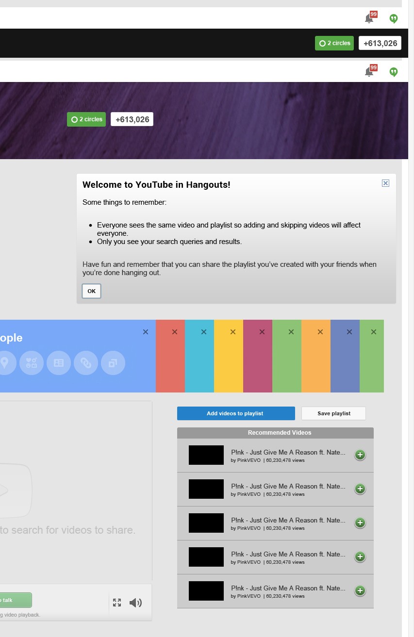Toggle fullscreen in the video player
414x637 pixels.
click(x=117, y=603)
